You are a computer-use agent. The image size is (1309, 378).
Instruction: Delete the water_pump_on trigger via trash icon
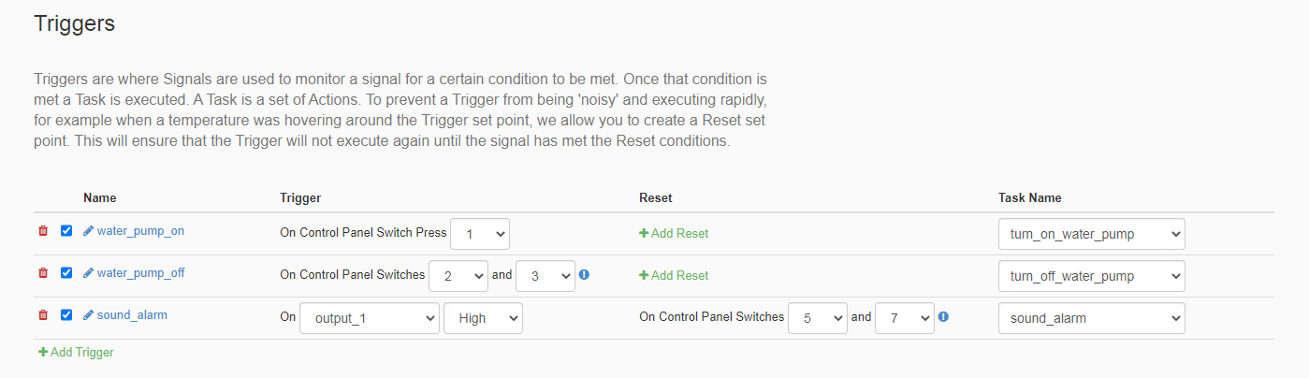click(x=43, y=230)
